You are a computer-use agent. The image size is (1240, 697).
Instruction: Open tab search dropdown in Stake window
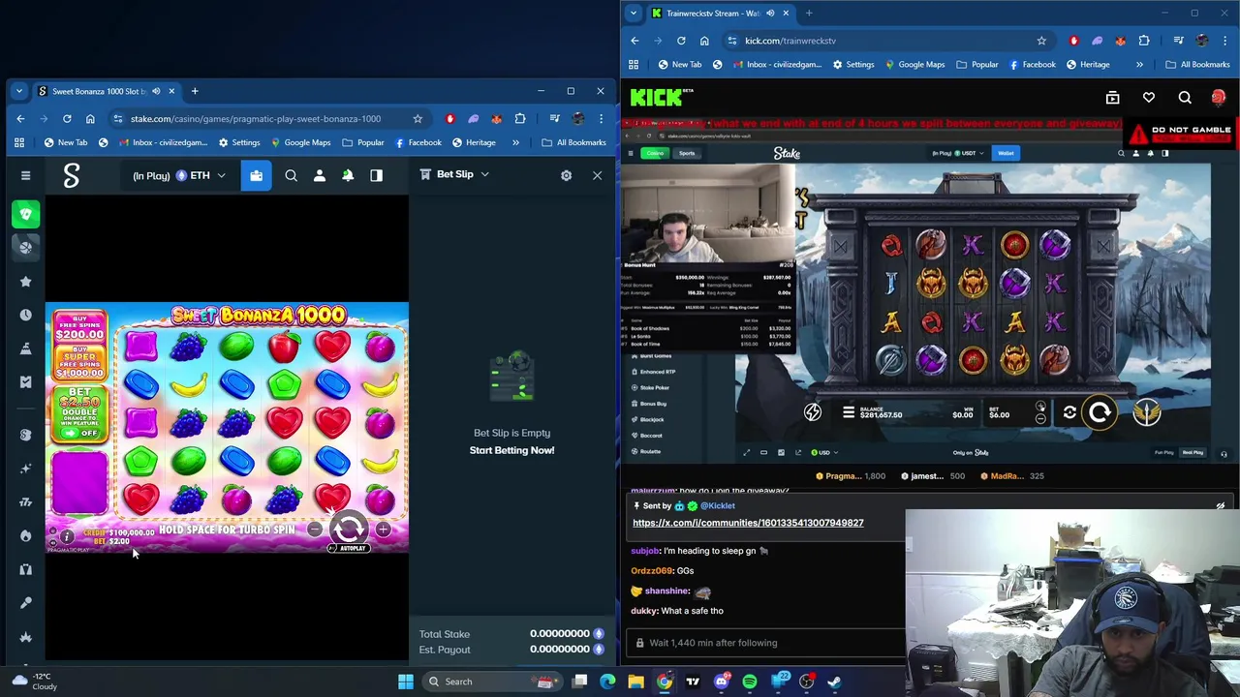coord(18,91)
